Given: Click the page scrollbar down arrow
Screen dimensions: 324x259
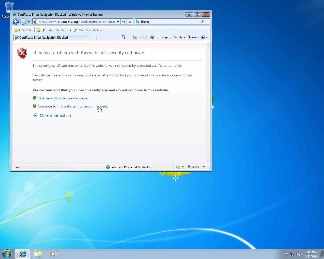Looking at the screenshot, I should coord(208,161).
